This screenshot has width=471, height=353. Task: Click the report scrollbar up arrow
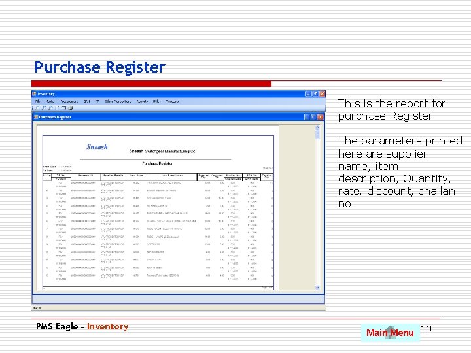coord(317,127)
